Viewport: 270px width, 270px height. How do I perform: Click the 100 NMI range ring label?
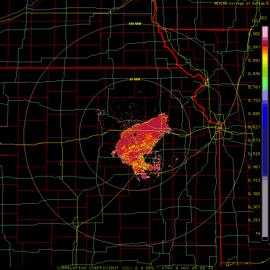(135, 24)
